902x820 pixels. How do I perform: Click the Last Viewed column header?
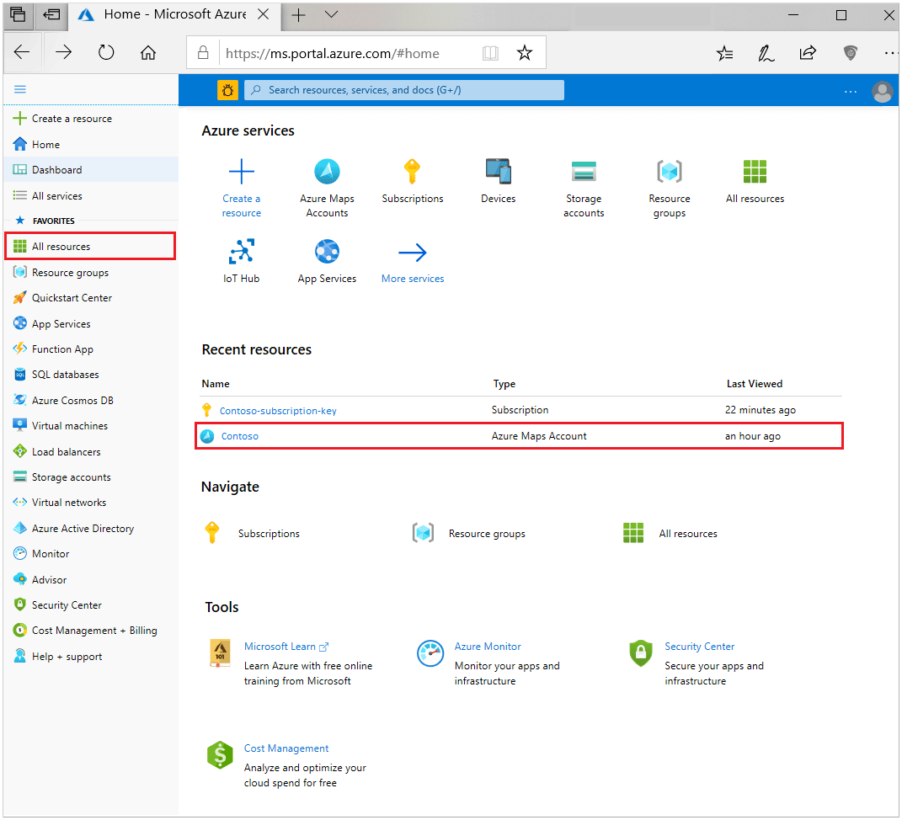click(754, 384)
